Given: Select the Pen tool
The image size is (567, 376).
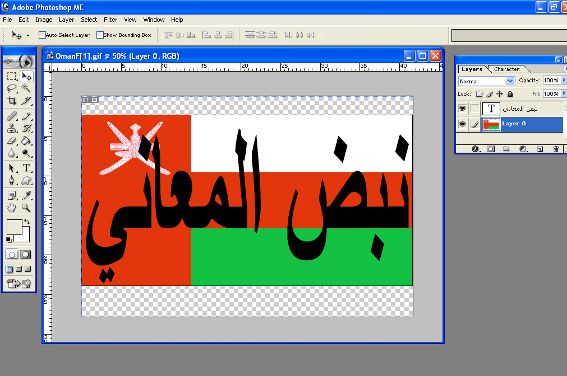Looking at the screenshot, I should 12,180.
